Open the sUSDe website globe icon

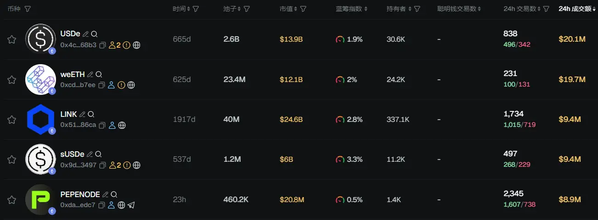136,165
